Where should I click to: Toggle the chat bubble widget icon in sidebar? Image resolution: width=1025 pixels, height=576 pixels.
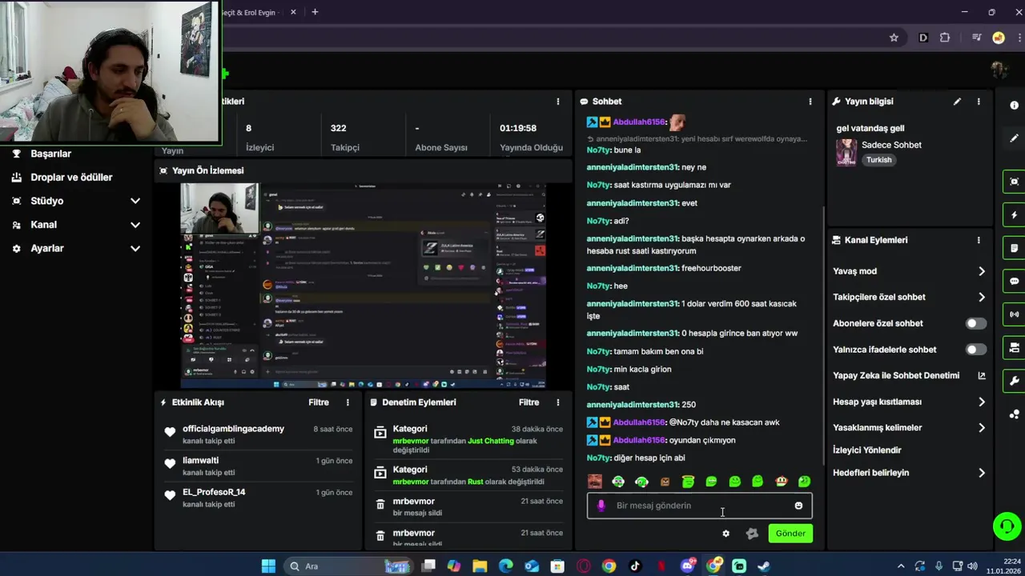(1014, 282)
